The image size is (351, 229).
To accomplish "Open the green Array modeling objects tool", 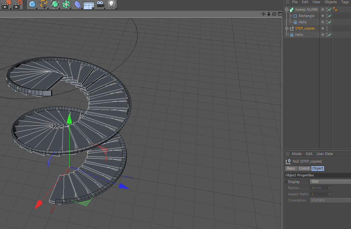I will 66,4.
